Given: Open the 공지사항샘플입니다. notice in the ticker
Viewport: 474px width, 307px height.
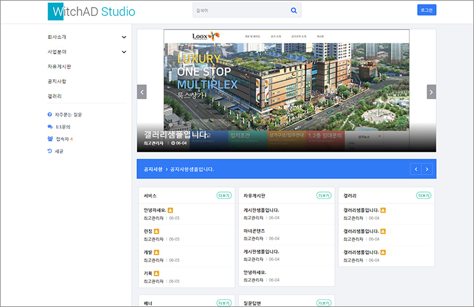Looking at the screenshot, I should (x=192, y=169).
